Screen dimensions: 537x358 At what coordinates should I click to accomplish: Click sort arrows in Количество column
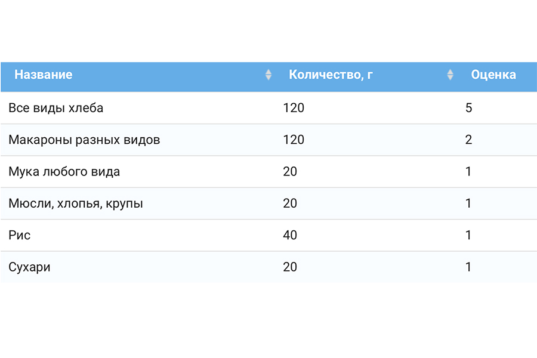(450, 75)
